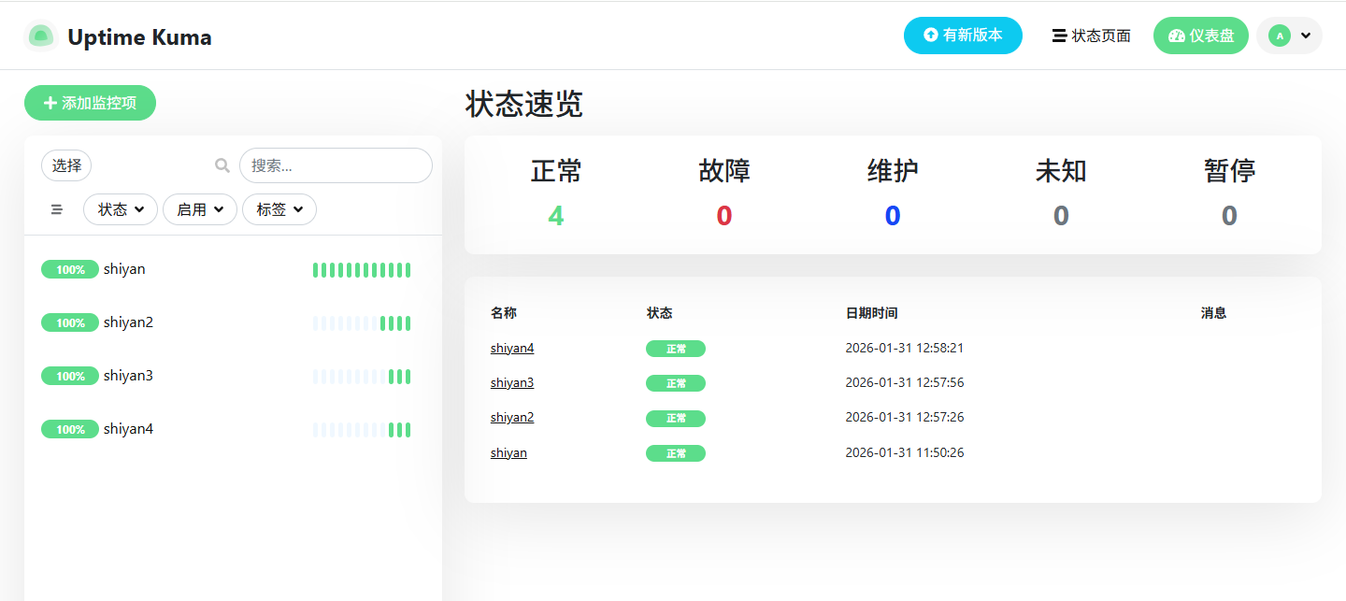Click the shiyan3 heartbeat bar
Image resolution: width=1346 pixels, height=601 pixels.
[x=362, y=377]
